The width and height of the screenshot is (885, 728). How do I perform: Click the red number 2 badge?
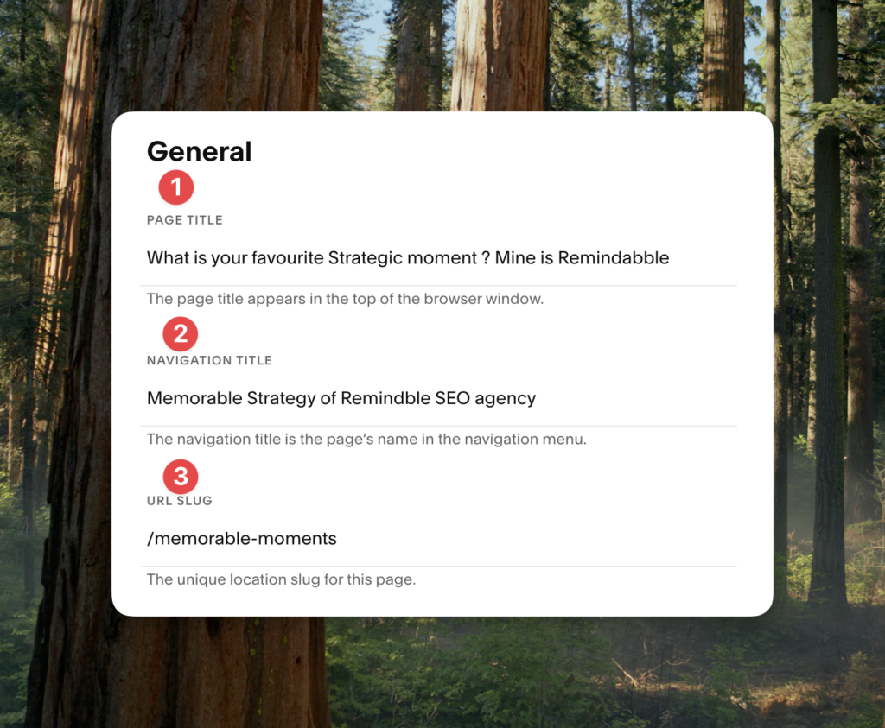180,334
